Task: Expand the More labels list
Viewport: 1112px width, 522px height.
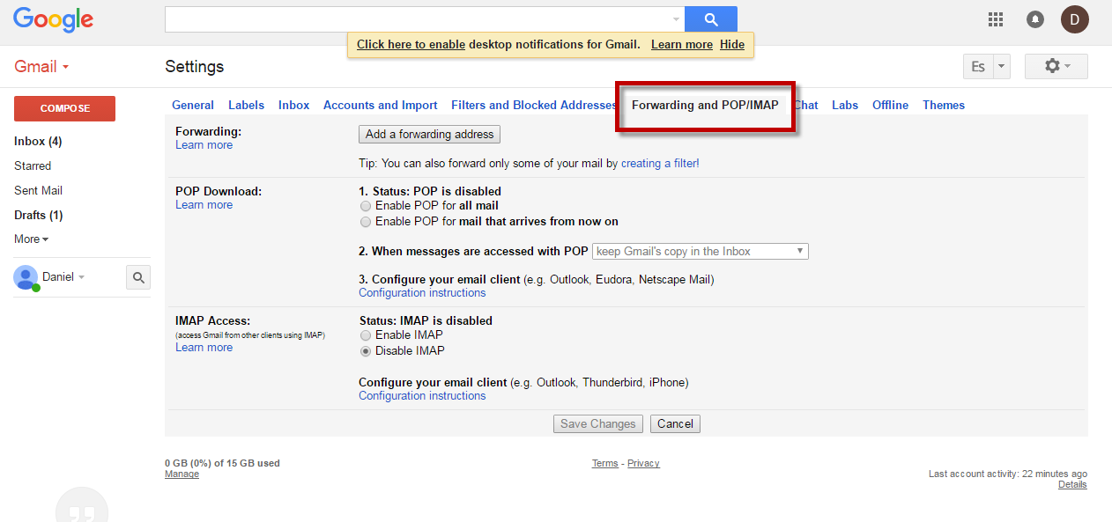Action: pos(31,239)
